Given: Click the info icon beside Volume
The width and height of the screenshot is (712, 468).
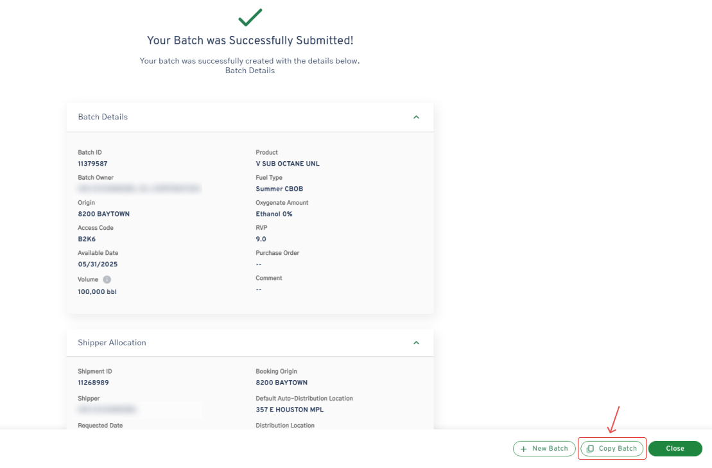Looking at the screenshot, I should 107,280.
